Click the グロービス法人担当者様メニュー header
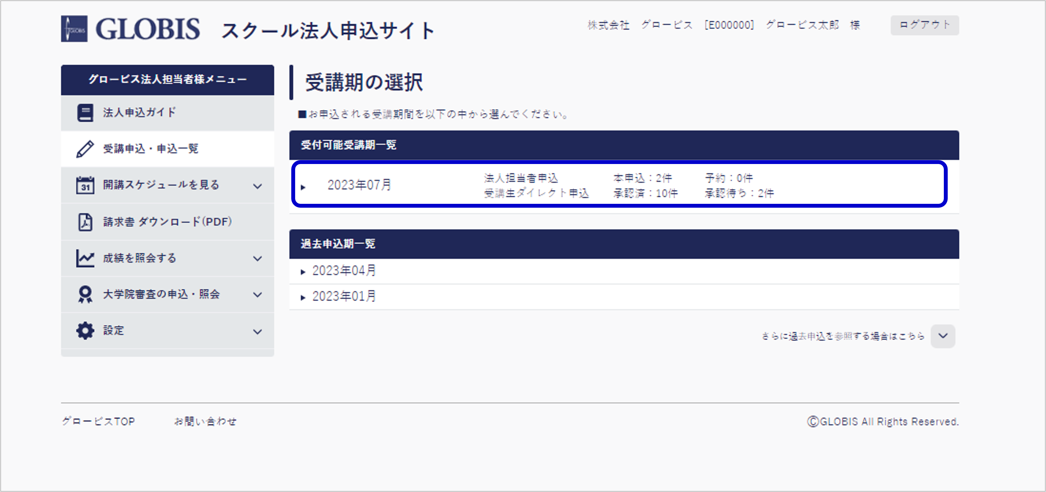The height and width of the screenshot is (492, 1046). (167, 80)
